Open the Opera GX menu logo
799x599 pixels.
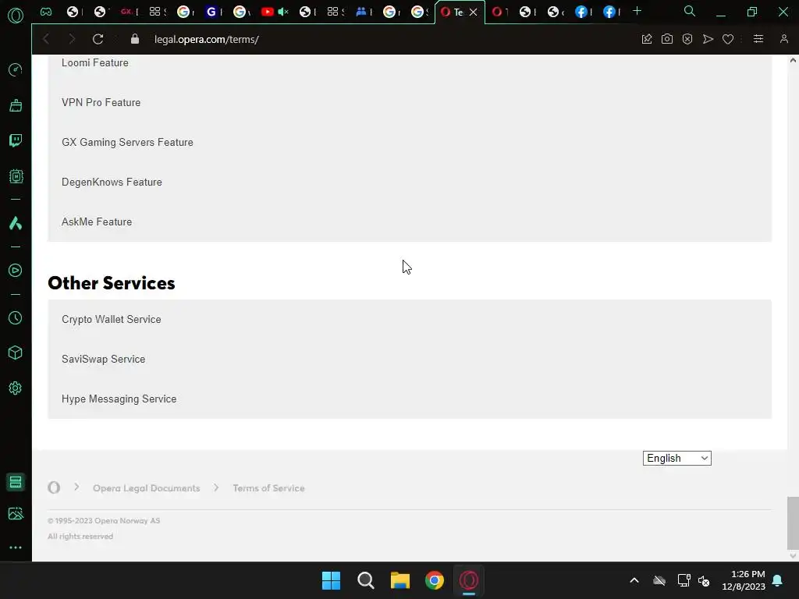click(x=16, y=16)
